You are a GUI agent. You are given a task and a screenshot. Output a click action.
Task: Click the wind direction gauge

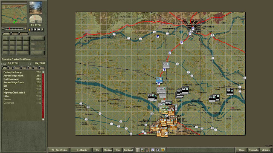coord(36,19)
